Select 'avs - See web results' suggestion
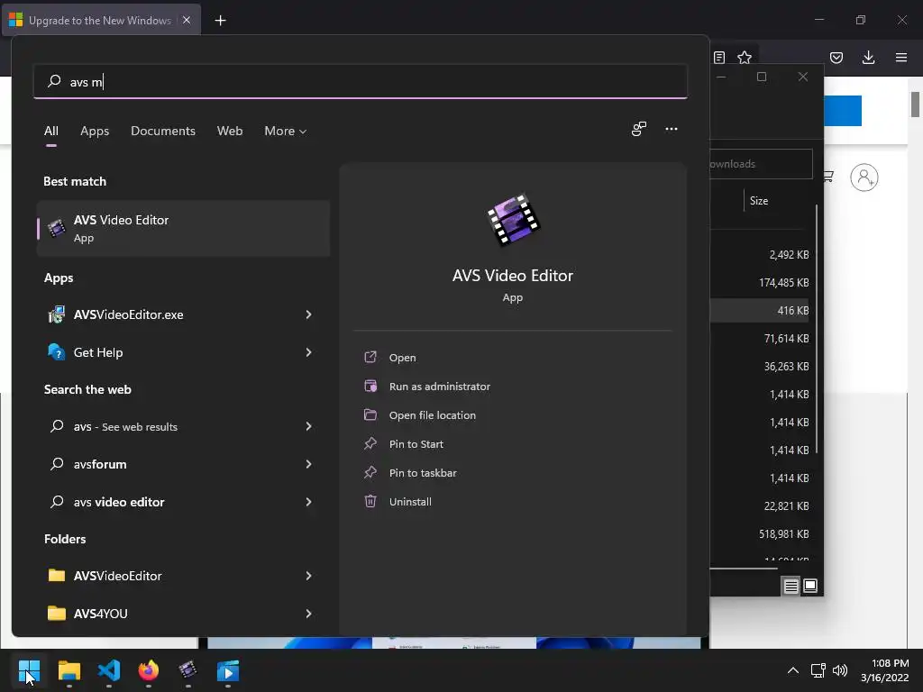 [x=183, y=426]
